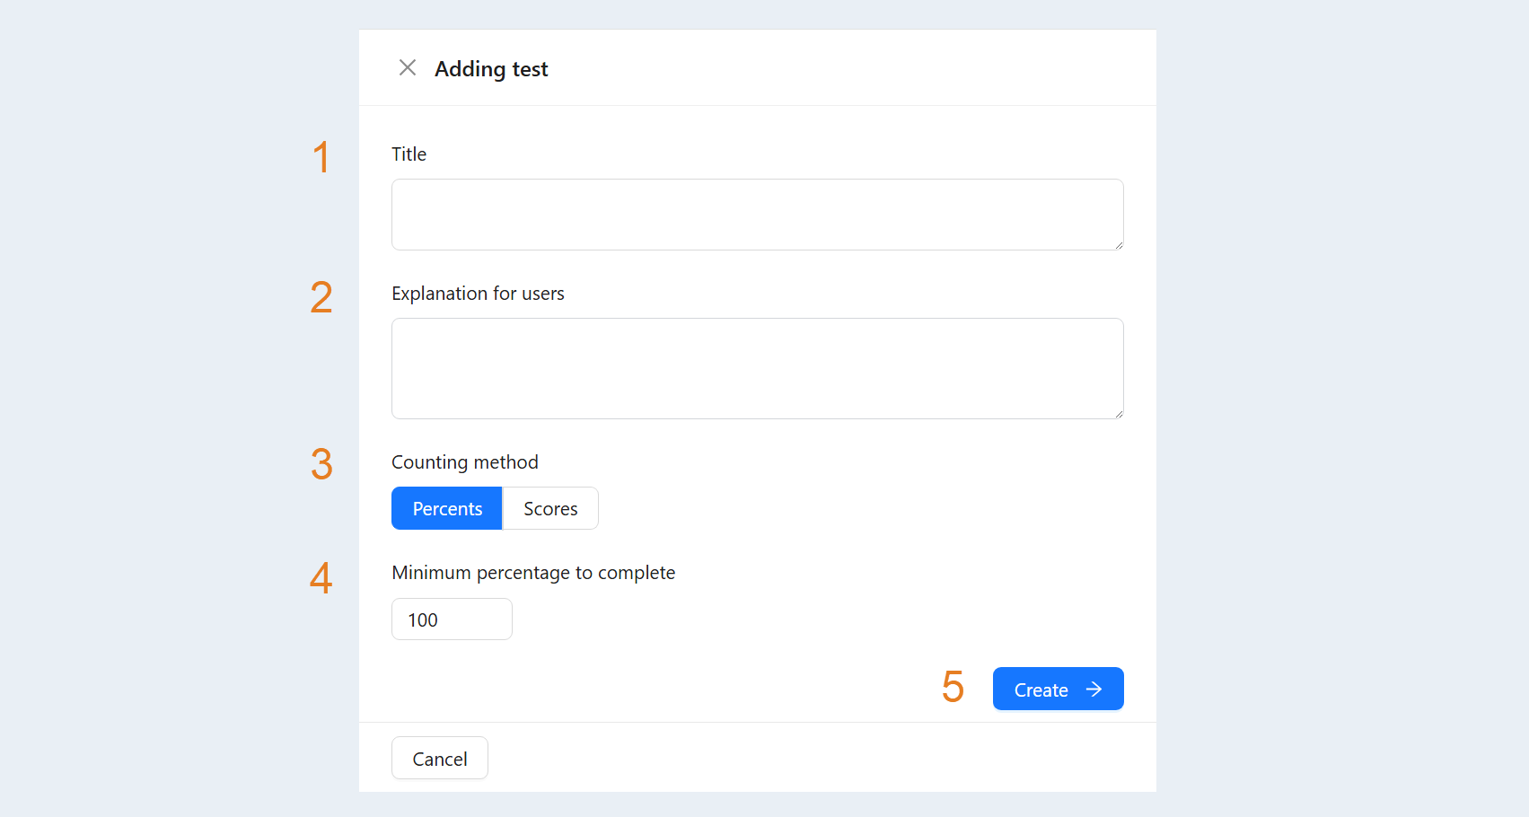
Task: Click the Cancel button
Action: point(440,759)
